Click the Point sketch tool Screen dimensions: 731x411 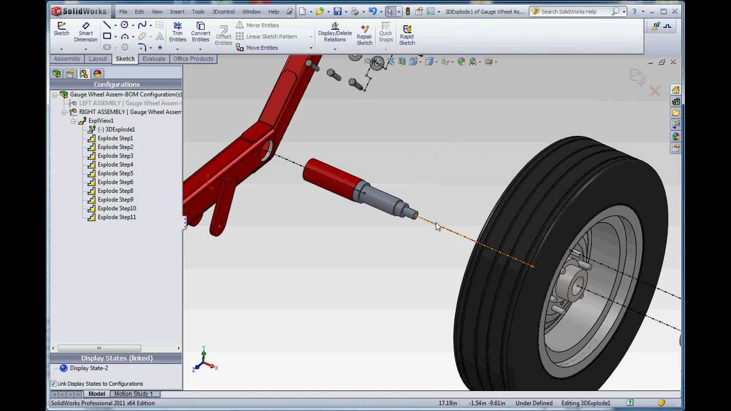(x=160, y=47)
